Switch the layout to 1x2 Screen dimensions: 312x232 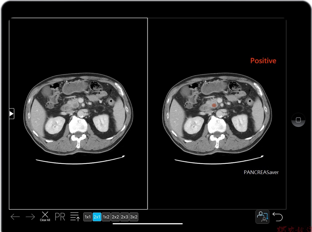pos(106,217)
